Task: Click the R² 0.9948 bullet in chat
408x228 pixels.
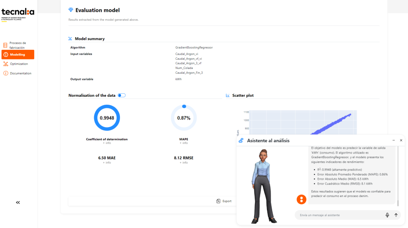Action: (x=339, y=169)
